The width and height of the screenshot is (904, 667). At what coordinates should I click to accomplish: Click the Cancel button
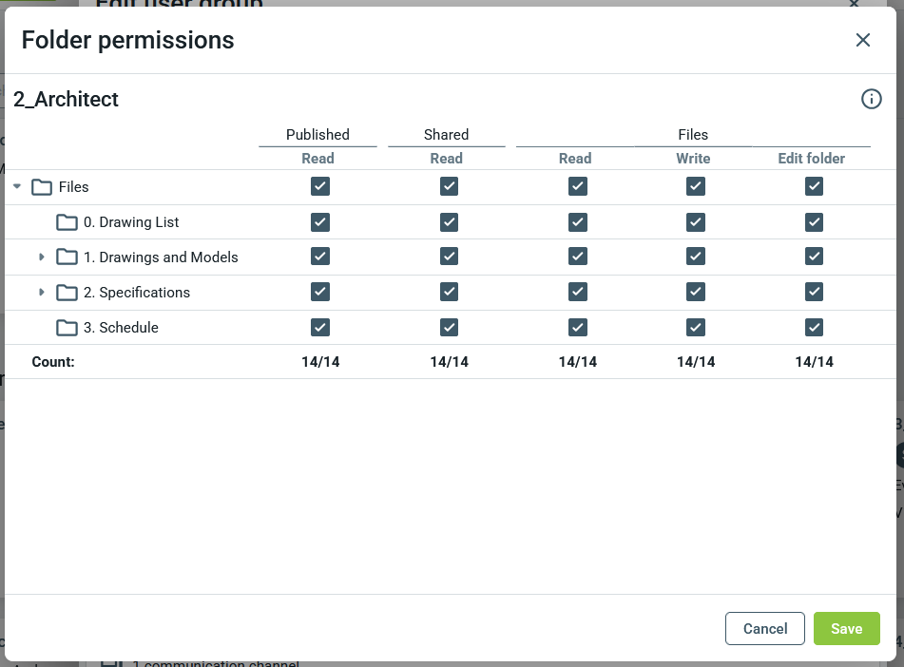765,629
